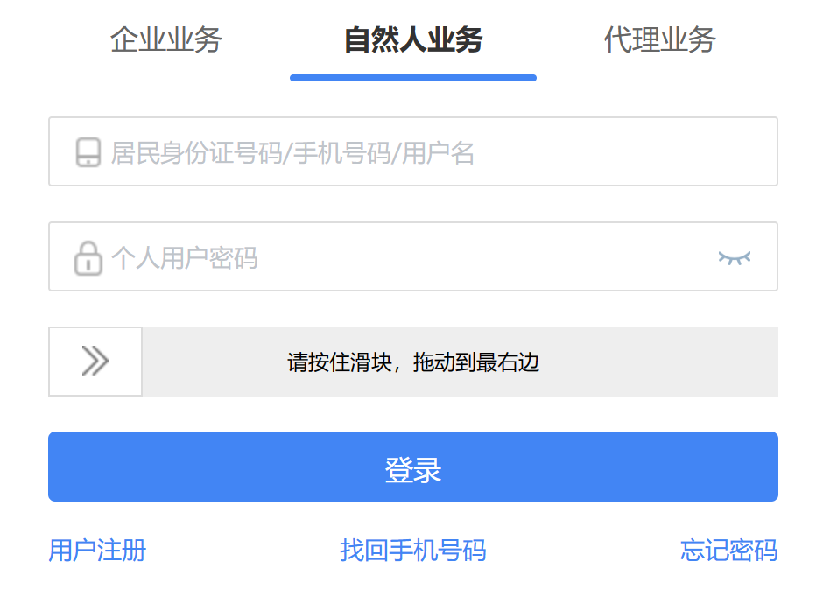Screen dimensions: 823x590
Task: Focus the 个人用户密码 password field
Action: coord(413,256)
